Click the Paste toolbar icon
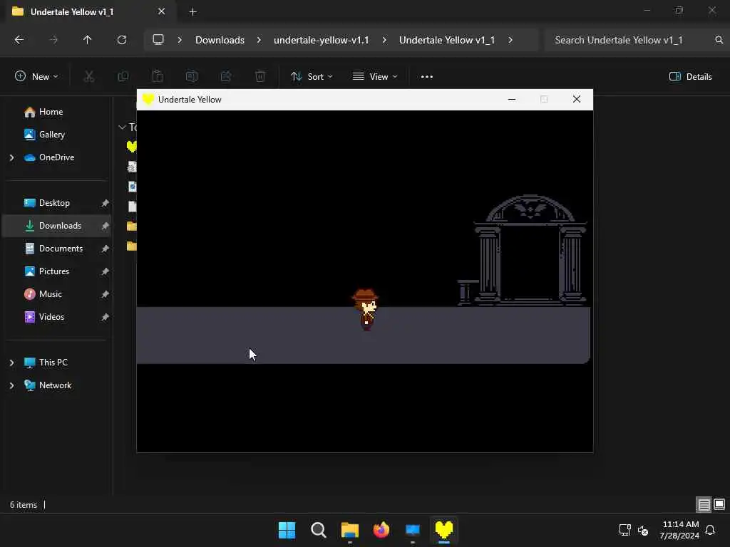Viewport: 730px width, 547px height. coord(158,76)
